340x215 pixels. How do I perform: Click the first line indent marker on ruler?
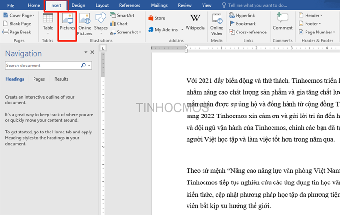tap(186, 47)
